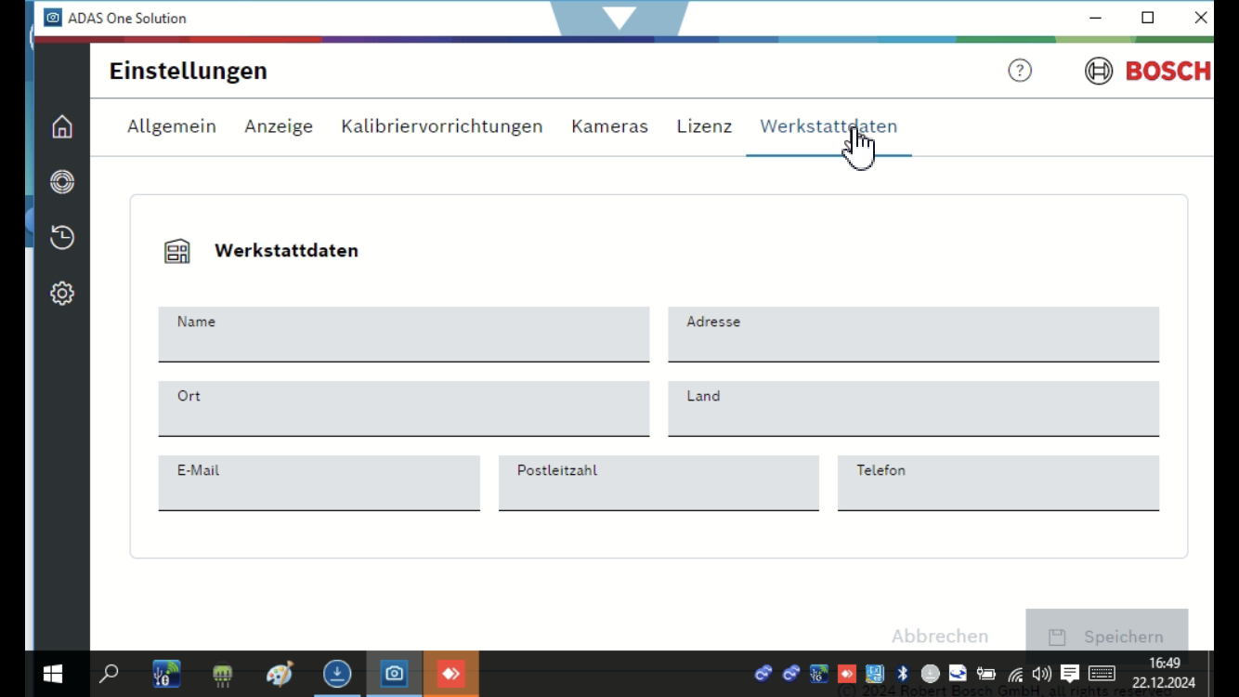Click the E-Mail input field

coord(320,483)
